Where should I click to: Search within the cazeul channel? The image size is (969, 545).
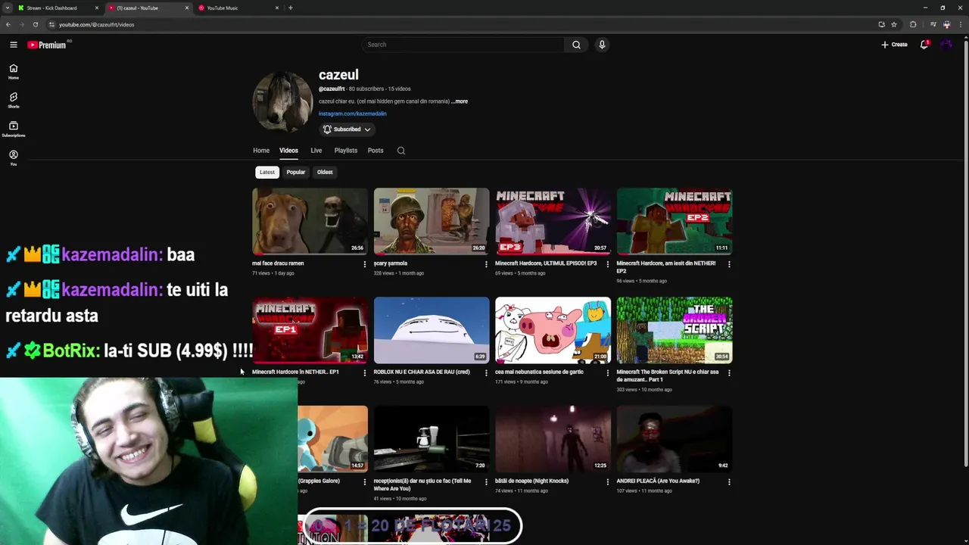401,151
